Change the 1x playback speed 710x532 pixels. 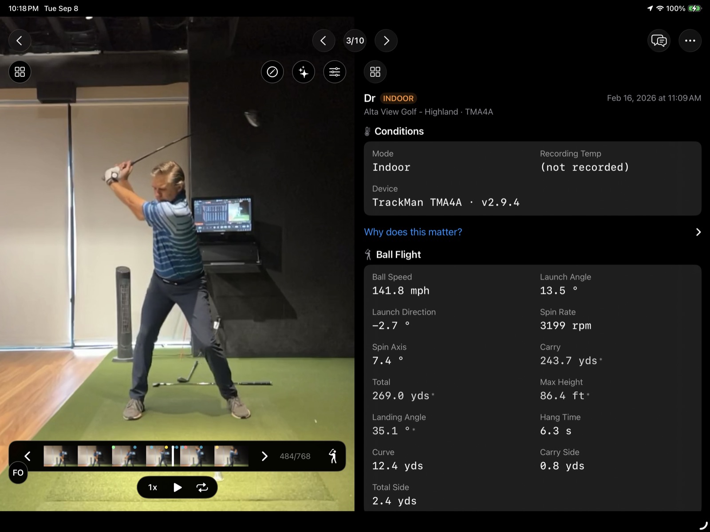coord(153,488)
